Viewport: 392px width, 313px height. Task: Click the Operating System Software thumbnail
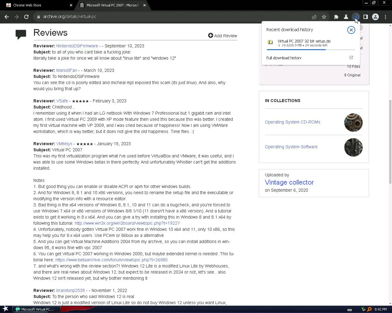(x=353, y=147)
